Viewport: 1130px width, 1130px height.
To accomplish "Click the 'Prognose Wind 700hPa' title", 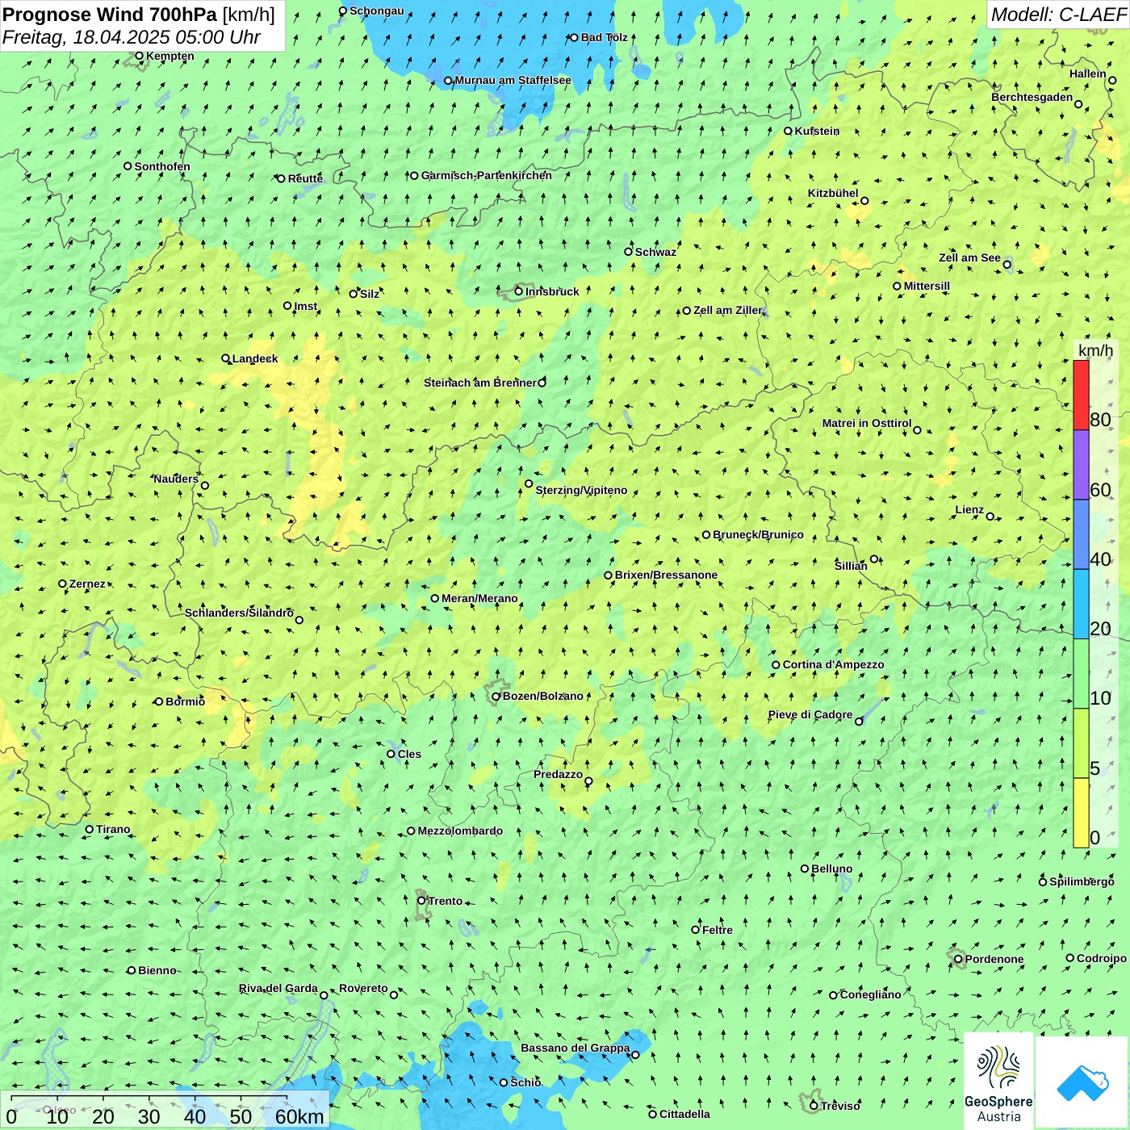I will (110, 15).
